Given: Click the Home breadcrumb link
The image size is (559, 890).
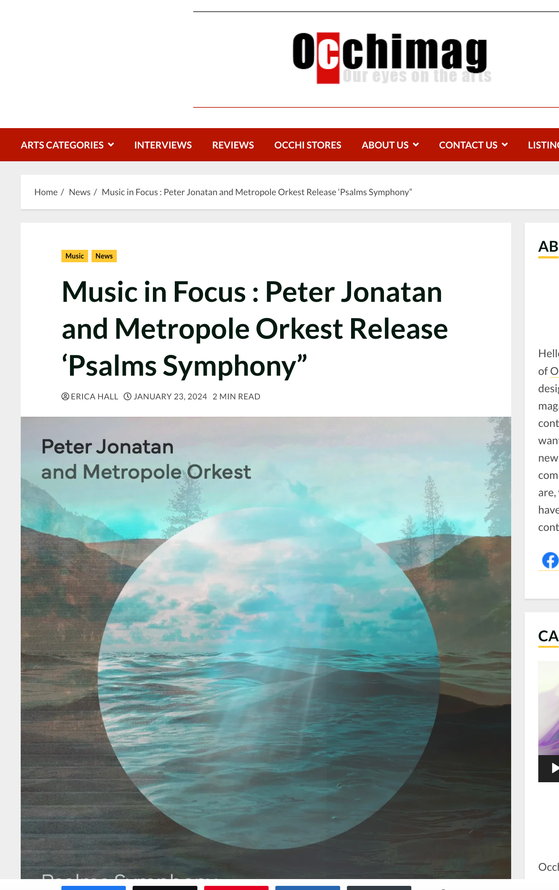Looking at the screenshot, I should [x=46, y=192].
